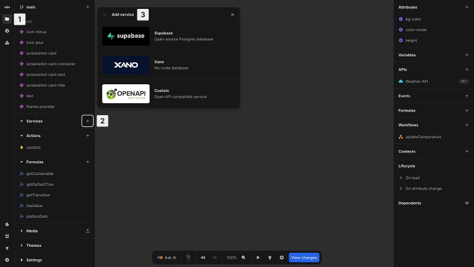Click the zoom magnifier icon
474x267 pixels.
point(244,258)
